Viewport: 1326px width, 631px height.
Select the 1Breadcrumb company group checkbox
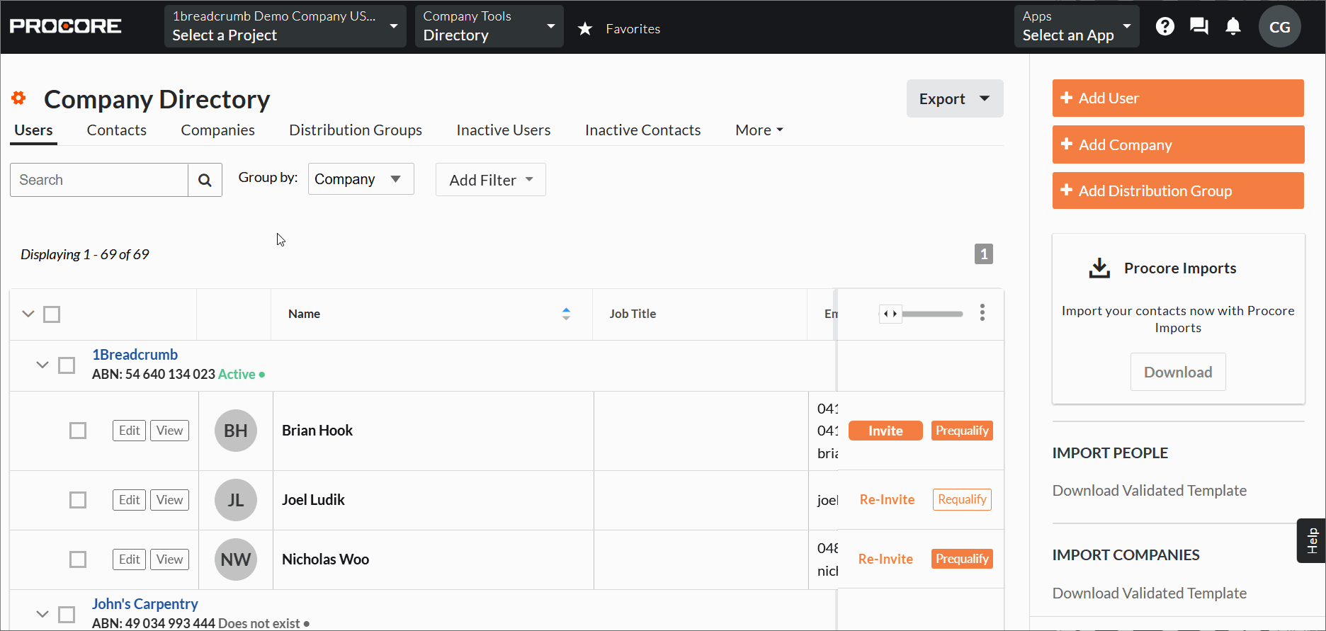(x=67, y=365)
